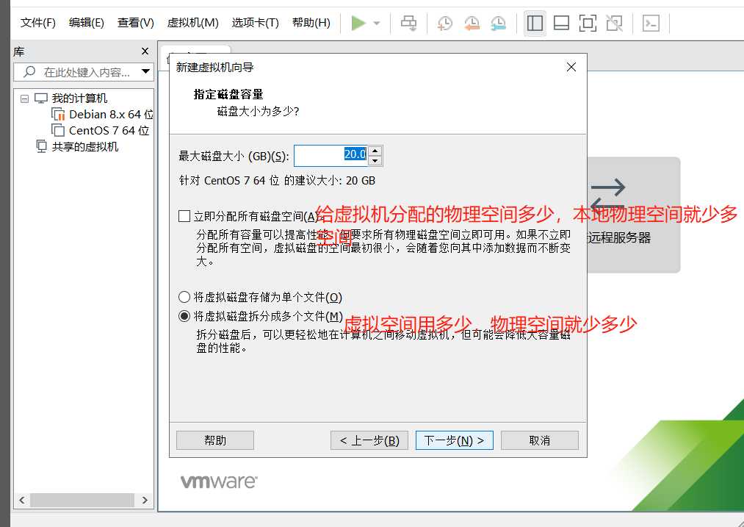Viewport: 744px width, 527px height.
Task: Click the Debian VM icon in library
Action: 58,115
